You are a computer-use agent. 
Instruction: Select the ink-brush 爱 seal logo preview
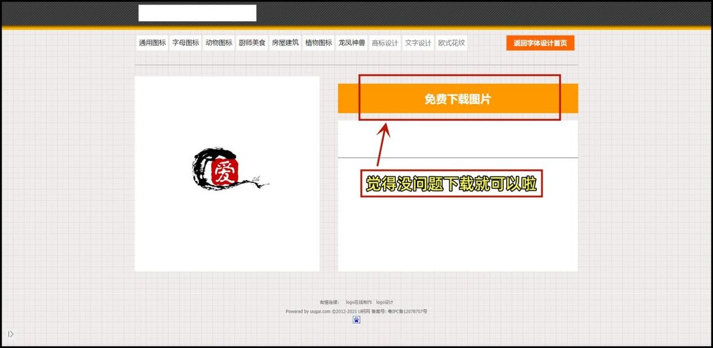click(226, 172)
